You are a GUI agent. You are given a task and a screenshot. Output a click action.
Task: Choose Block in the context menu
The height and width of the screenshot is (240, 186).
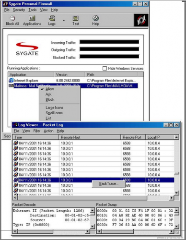coord(50,99)
